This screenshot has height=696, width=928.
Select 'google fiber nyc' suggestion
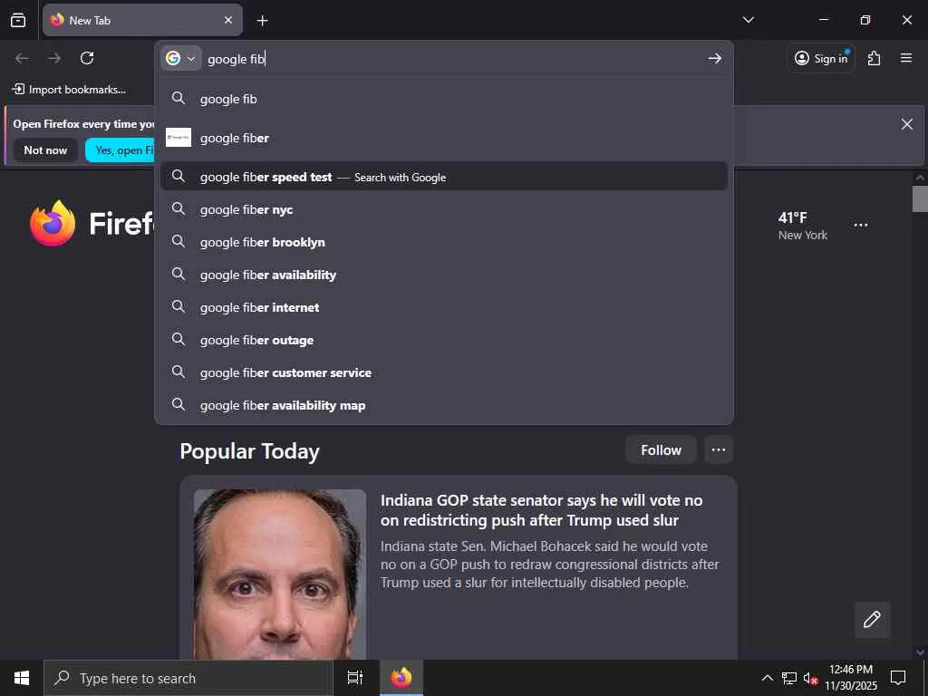444,209
